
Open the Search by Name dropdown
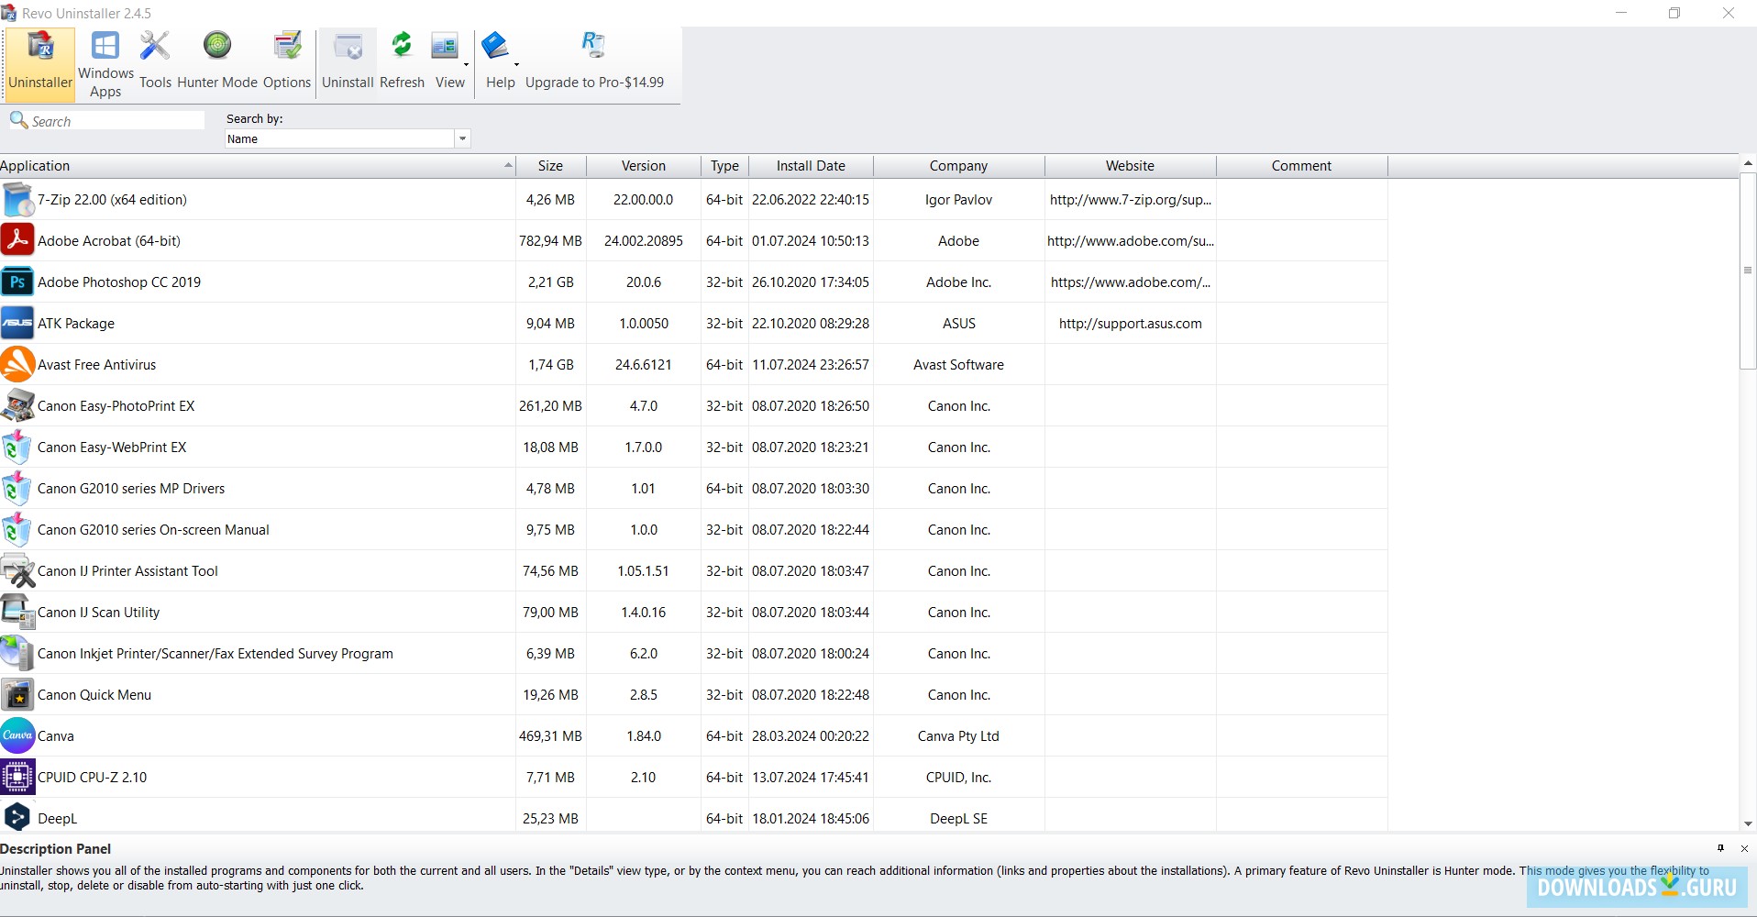[463, 138]
